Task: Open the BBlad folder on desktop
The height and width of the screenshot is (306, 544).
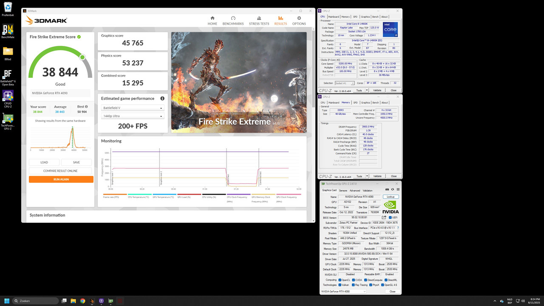Action: click(x=8, y=53)
